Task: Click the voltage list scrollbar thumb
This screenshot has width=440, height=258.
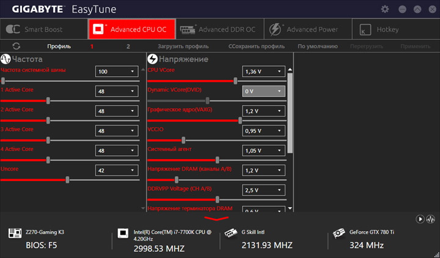Action: tap(290, 113)
